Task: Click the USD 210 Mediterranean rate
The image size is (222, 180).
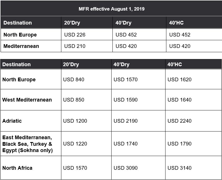Action: click(75, 46)
